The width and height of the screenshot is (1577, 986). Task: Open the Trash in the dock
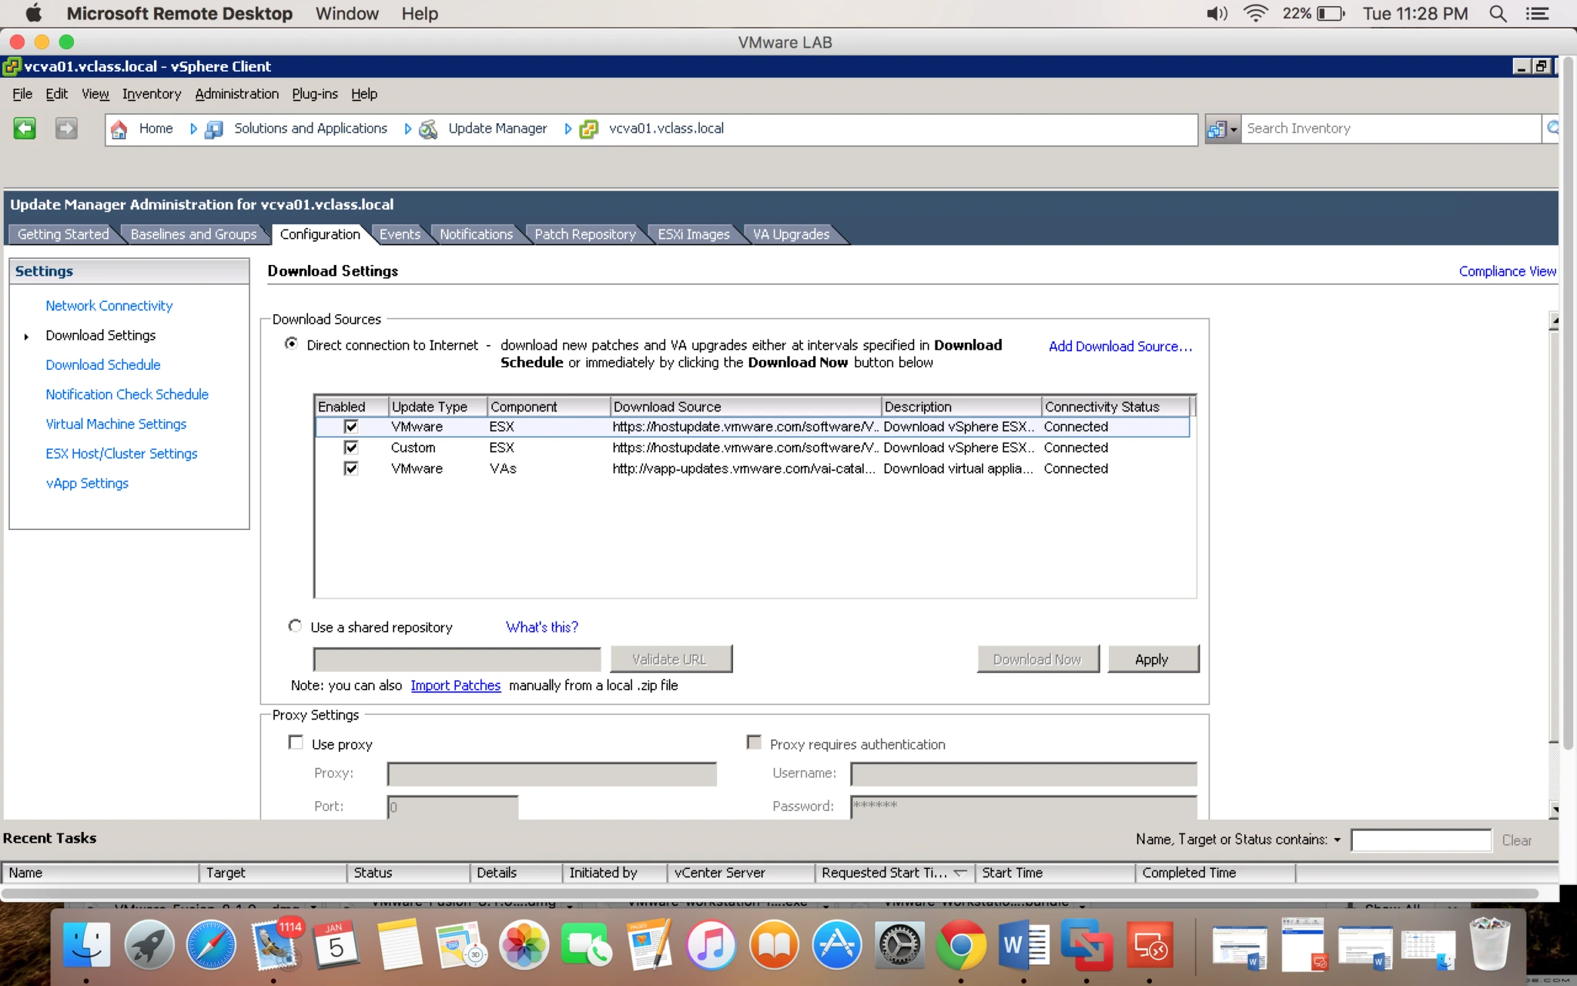pyautogui.click(x=1489, y=944)
